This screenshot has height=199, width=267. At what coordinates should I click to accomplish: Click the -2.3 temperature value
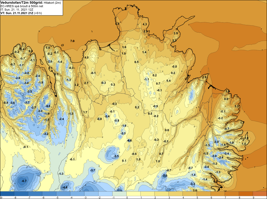[x=123, y=133]
